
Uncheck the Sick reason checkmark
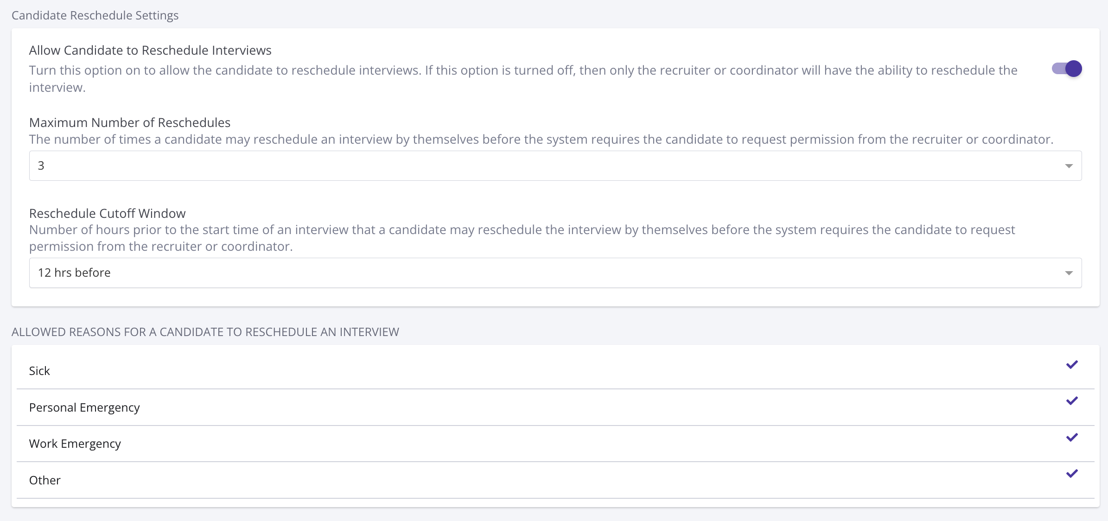[x=1072, y=365]
